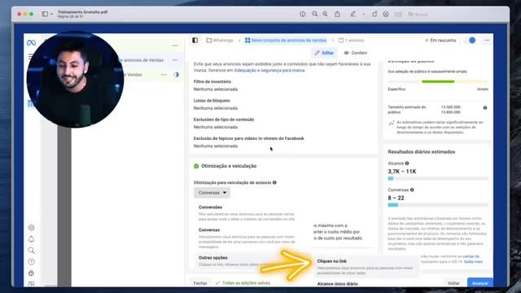Click the presenter webcam circle overlay
The height and width of the screenshot is (293, 521).
[75, 79]
